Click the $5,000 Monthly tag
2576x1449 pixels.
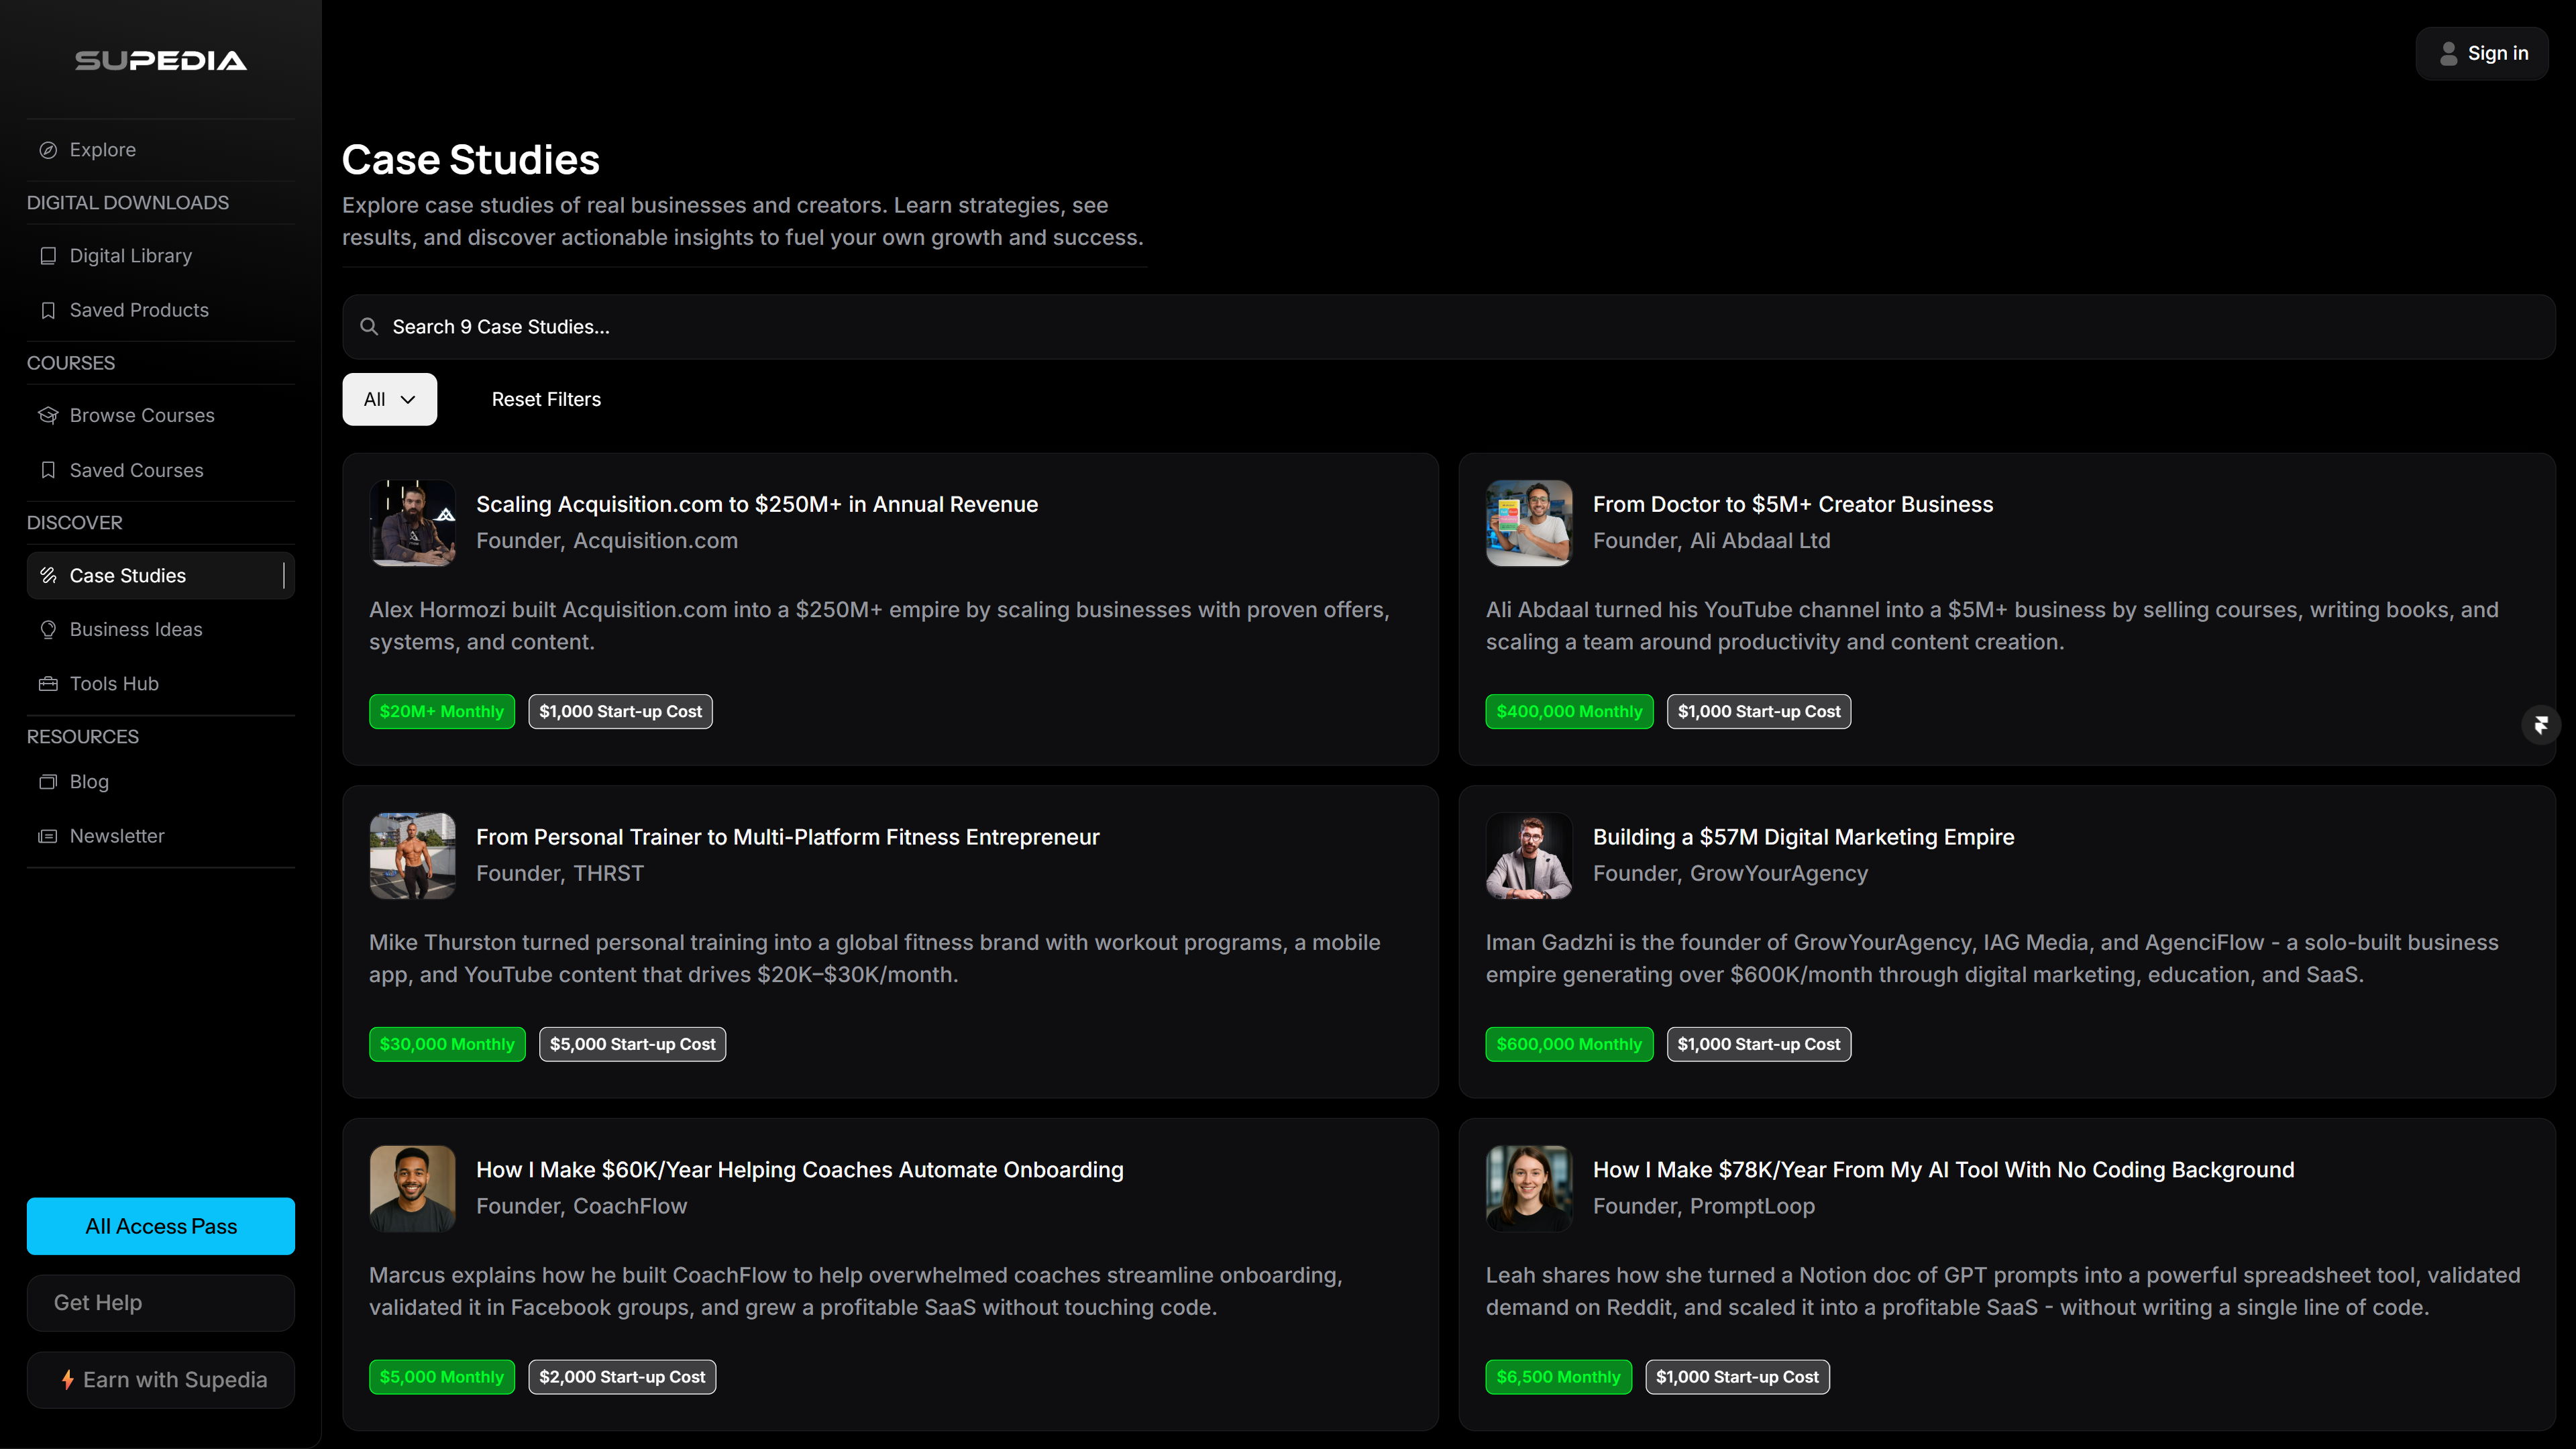point(442,1377)
